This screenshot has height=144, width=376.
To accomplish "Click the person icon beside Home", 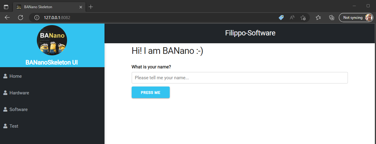I will point(5,76).
